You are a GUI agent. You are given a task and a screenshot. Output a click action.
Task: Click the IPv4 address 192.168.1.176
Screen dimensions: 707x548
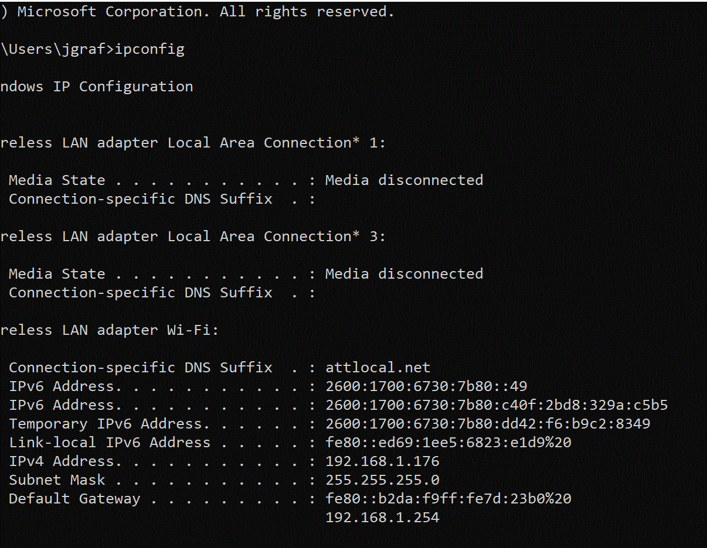(x=382, y=461)
